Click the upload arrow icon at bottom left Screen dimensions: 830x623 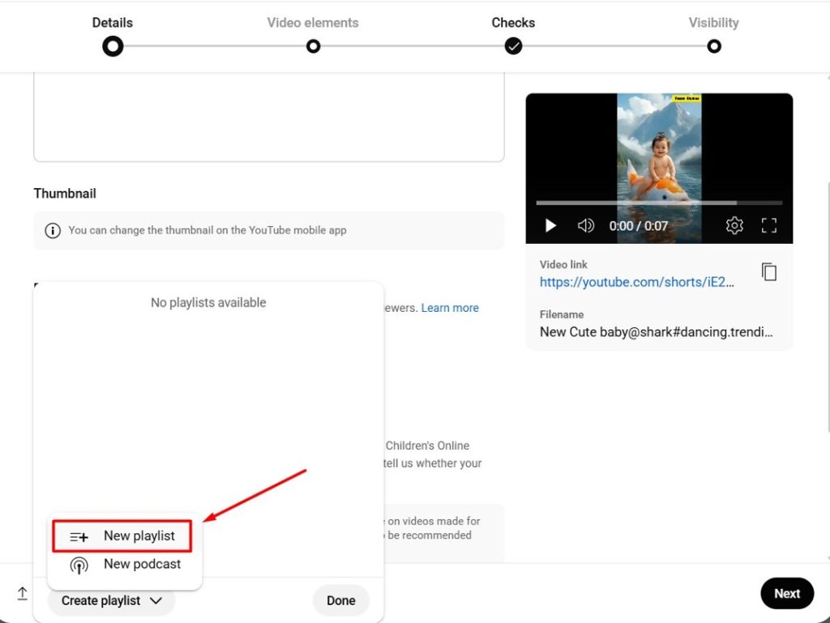(x=22, y=594)
